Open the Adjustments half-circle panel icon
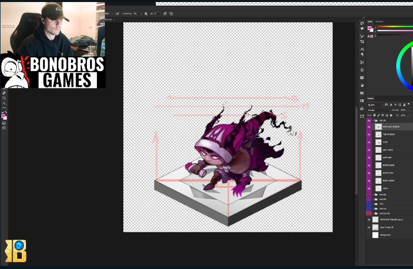This screenshot has height=269, width=413. coord(362,85)
